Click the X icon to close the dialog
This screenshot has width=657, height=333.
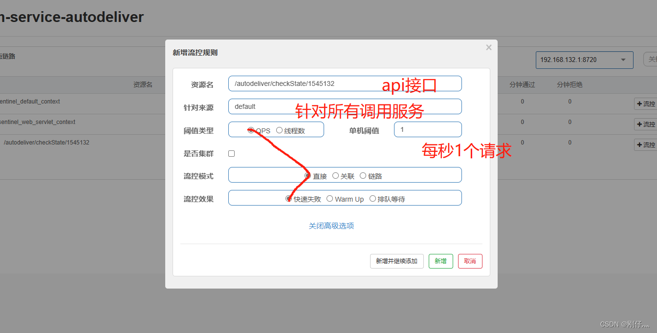(488, 47)
